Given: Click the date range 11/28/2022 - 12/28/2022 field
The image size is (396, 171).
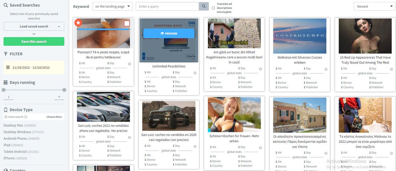Looking at the screenshot, I should click(34, 68).
